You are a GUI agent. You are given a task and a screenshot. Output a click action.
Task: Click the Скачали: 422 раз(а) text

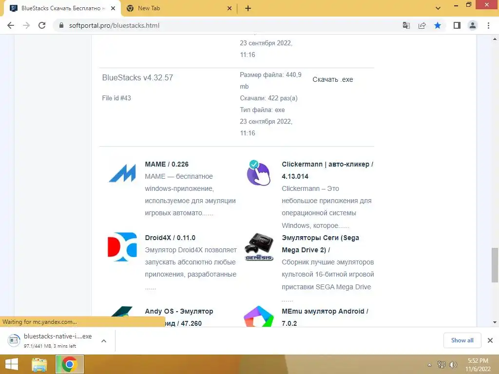(x=269, y=98)
